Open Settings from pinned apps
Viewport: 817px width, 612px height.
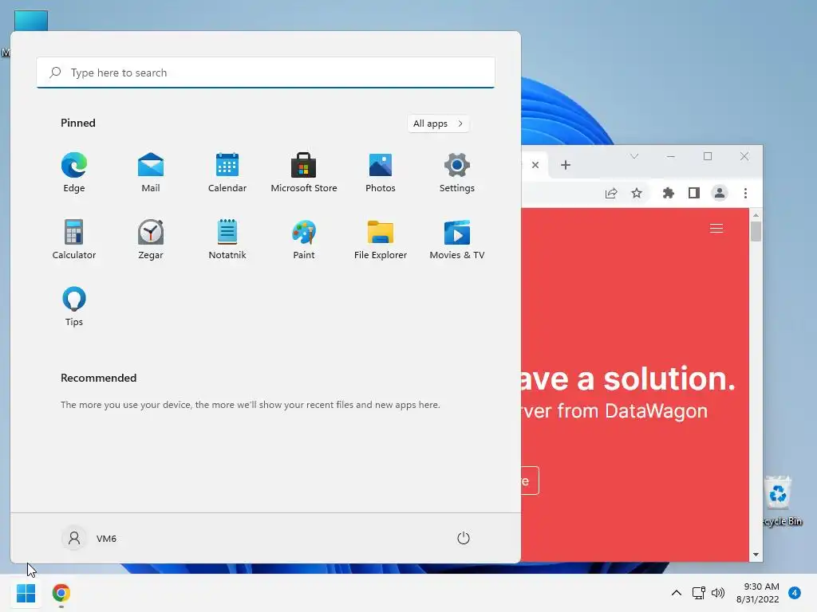457,173
